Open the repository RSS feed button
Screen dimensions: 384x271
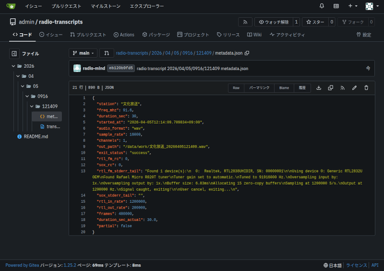click(245, 22)
